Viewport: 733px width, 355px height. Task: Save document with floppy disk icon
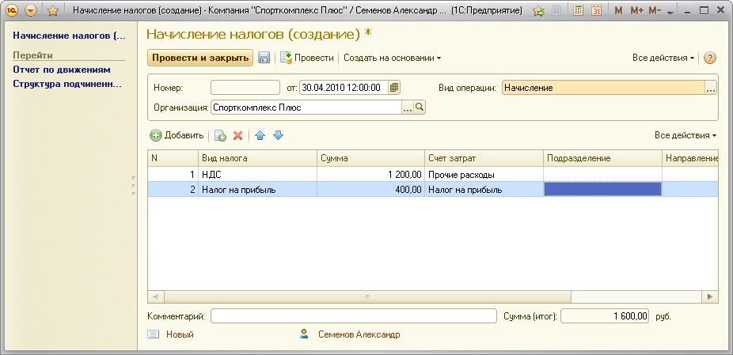[264, 58]
